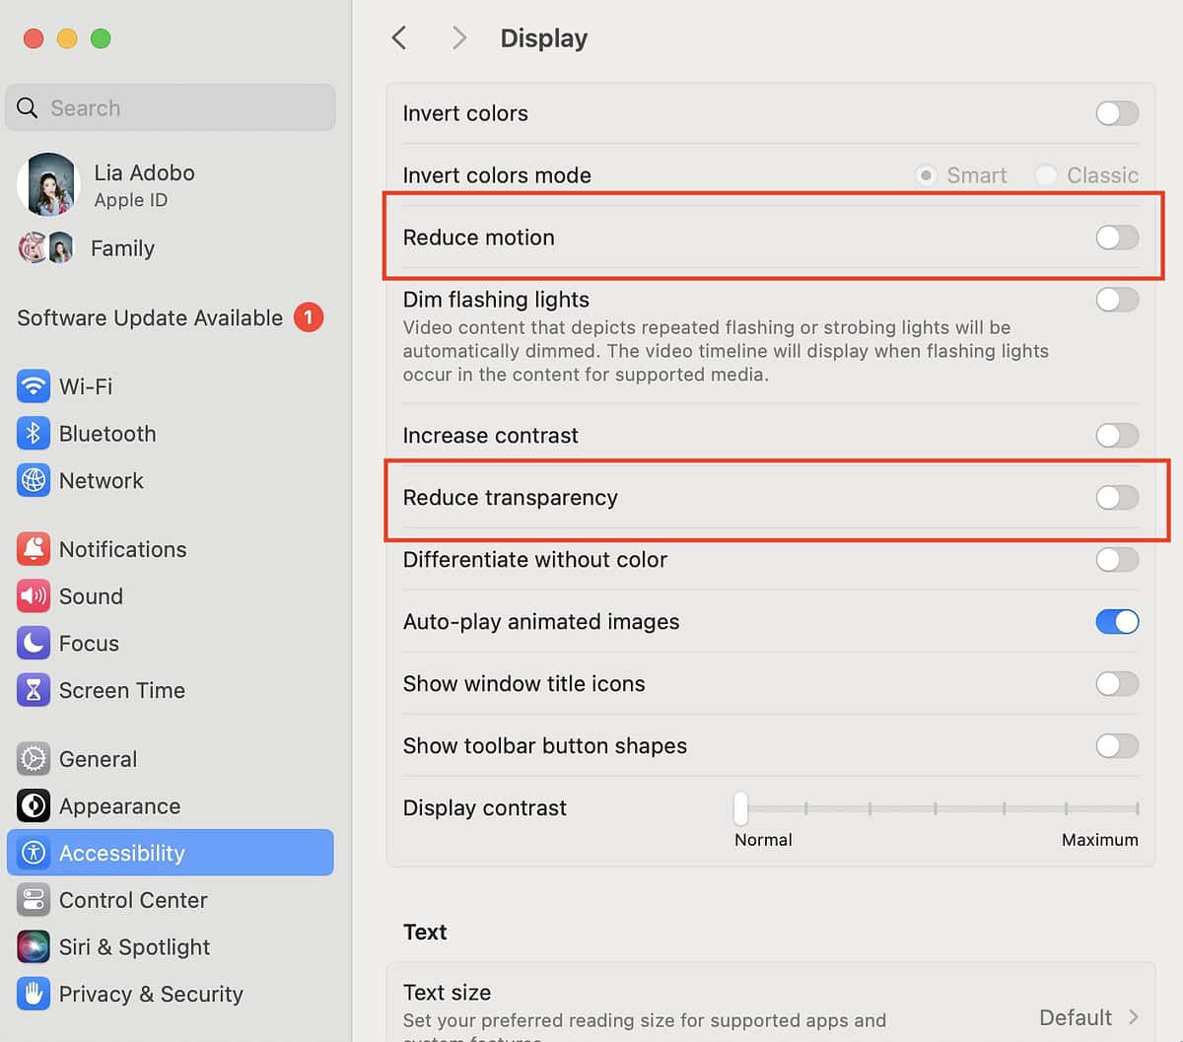This screenshot has height=1042, width=1183.
Task: Open Notifications bell icon
Action: tap(34, 549)
